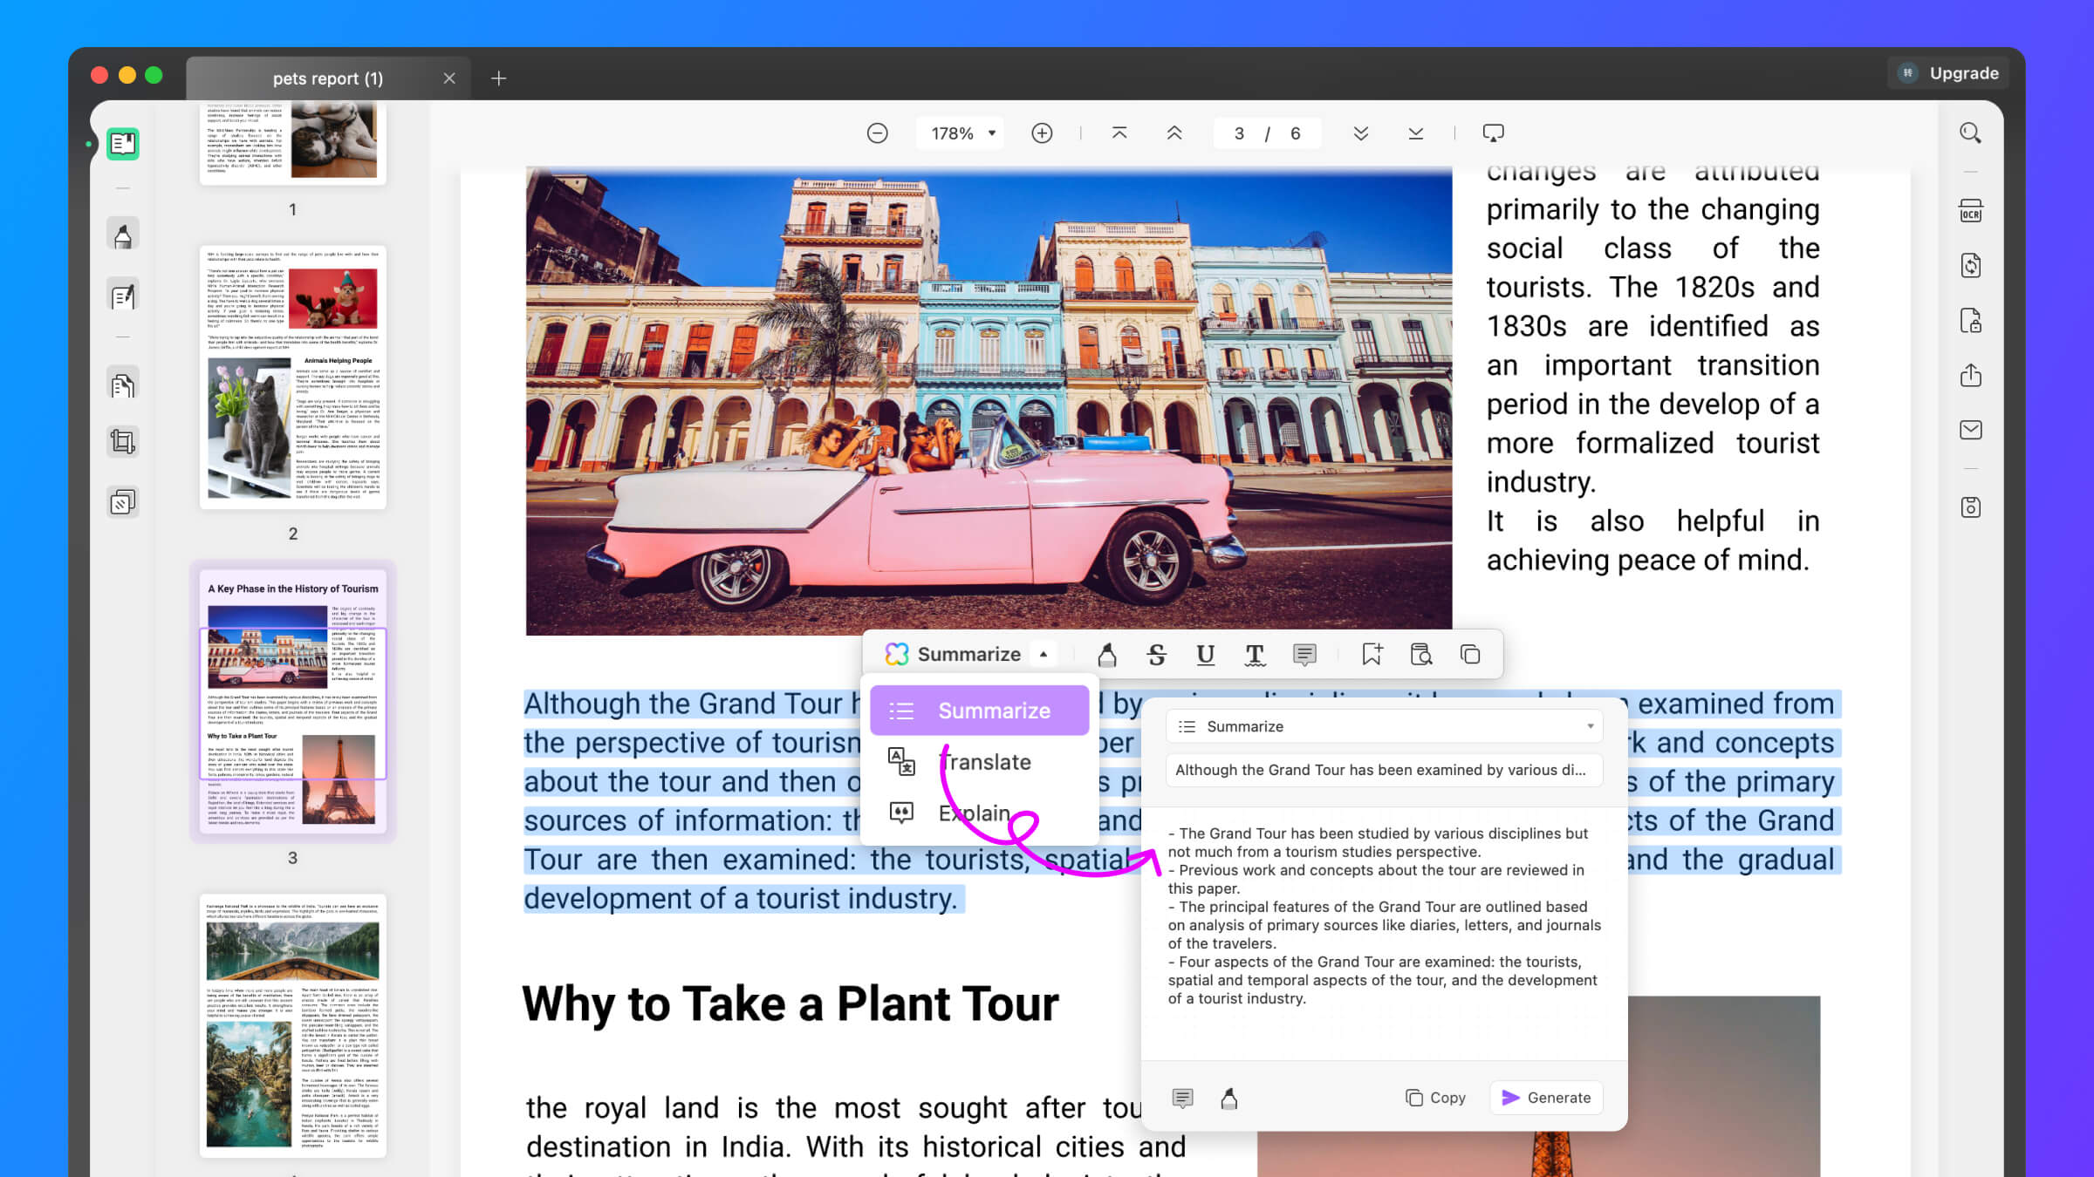Image resolution: width=2094 pixels, height=1177 pixels.
Task: Click the strikethrough formatting icon
Action: pos(1158,654)
